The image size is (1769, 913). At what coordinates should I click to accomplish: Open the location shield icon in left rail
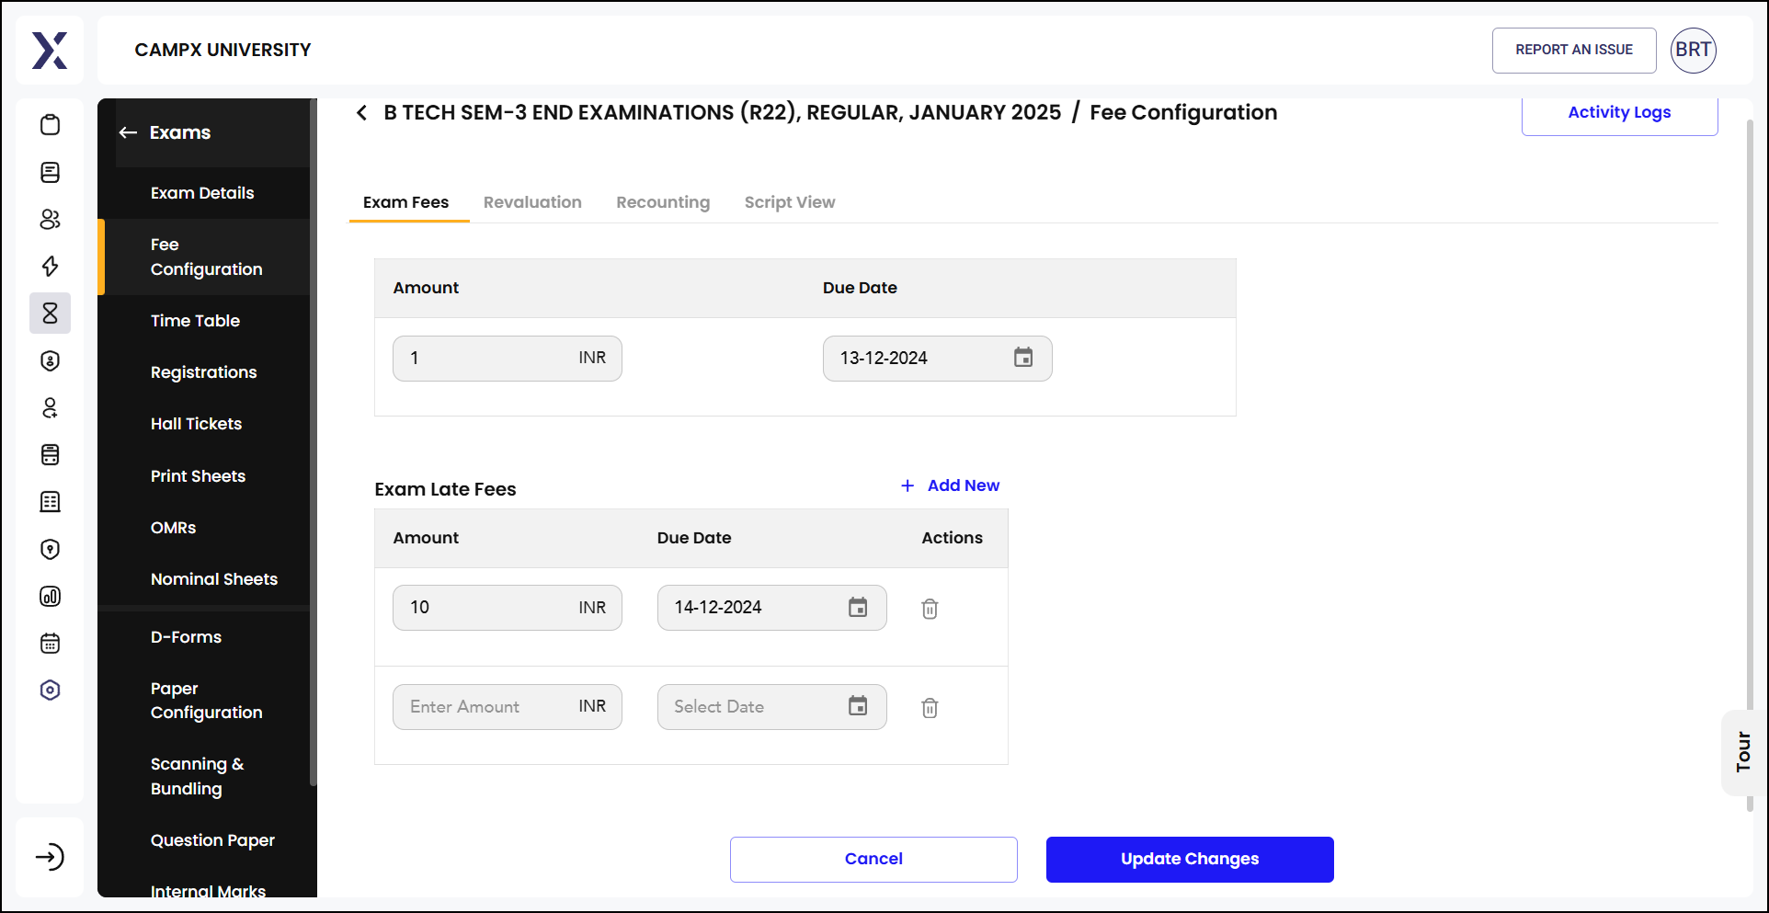[x=51, y=549]
